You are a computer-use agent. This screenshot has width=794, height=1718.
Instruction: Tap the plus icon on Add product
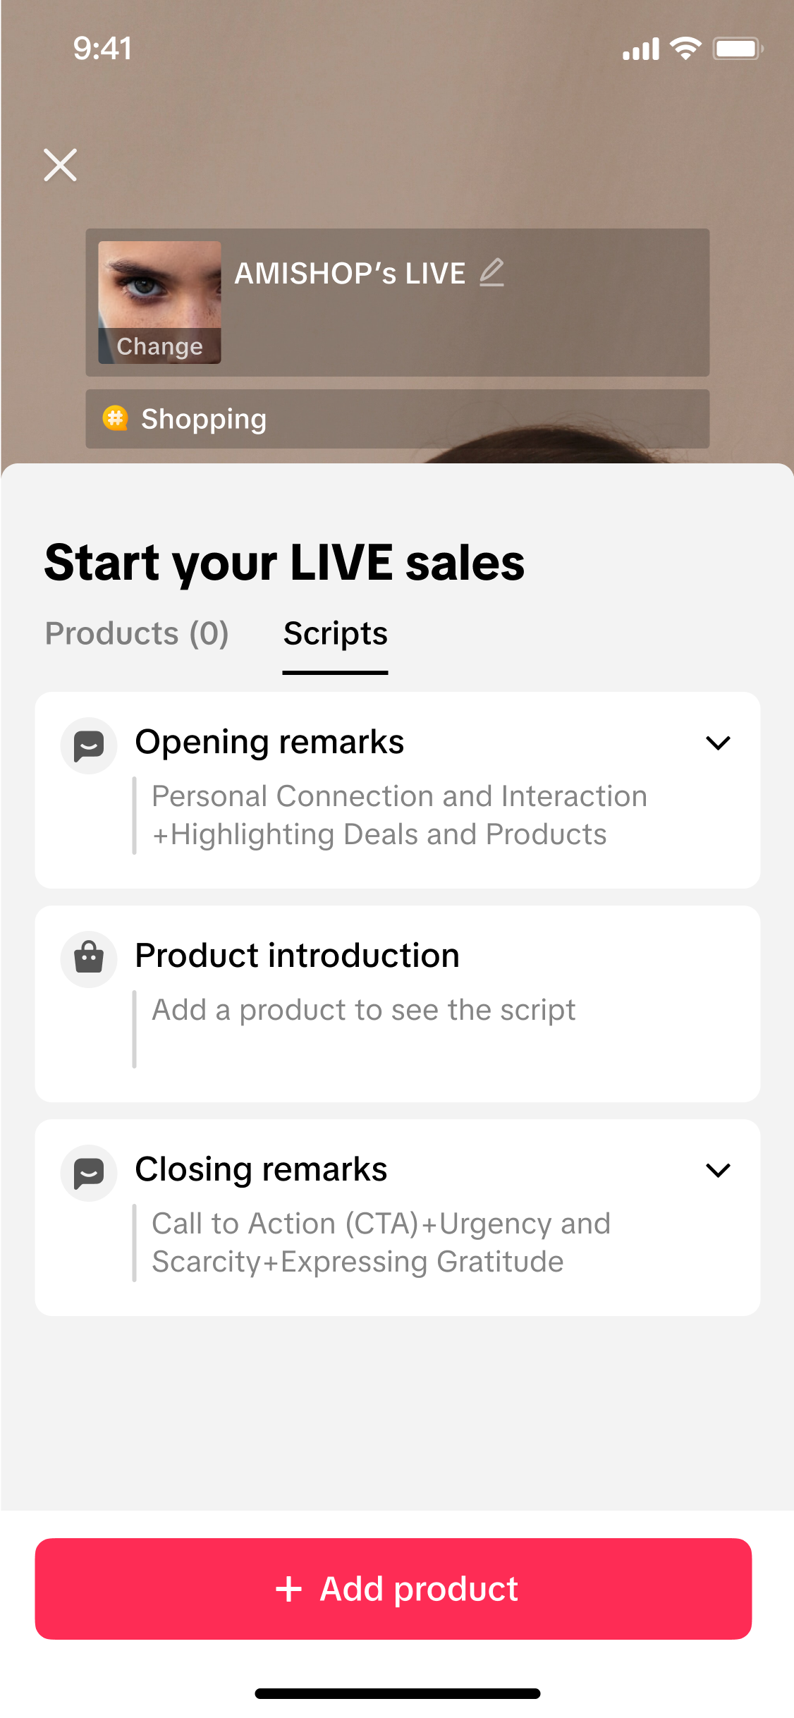pos(288,1590)
